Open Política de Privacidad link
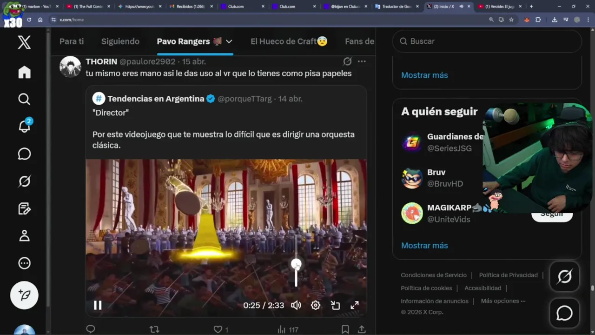 pos(508,275)
